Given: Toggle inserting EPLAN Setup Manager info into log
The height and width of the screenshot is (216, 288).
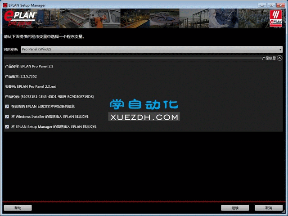Looking at the screenshot, I should point(7,127).
